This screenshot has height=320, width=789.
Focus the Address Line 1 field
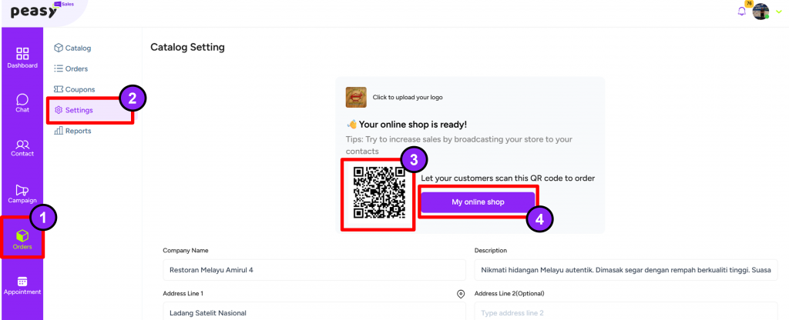coord(314,312)
